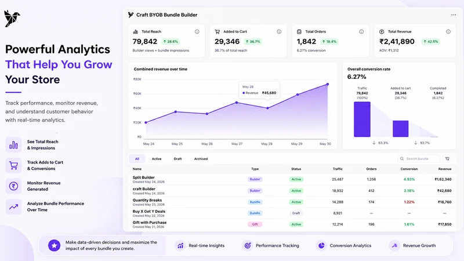
Task: Click the May 24 first point on revenue line
Action: (x=146, y=122)
